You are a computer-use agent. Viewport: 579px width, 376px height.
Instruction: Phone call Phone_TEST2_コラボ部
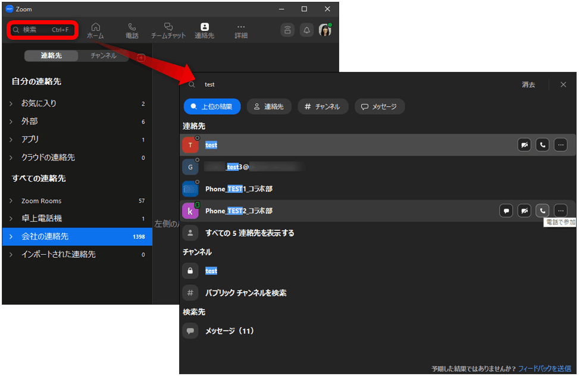[x=543, y=211]
